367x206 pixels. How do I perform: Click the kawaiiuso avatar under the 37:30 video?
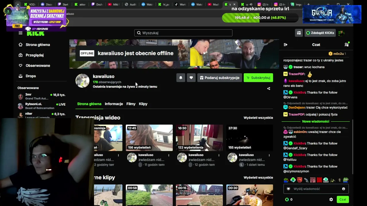pyautogui.click(x=232, y=157)
